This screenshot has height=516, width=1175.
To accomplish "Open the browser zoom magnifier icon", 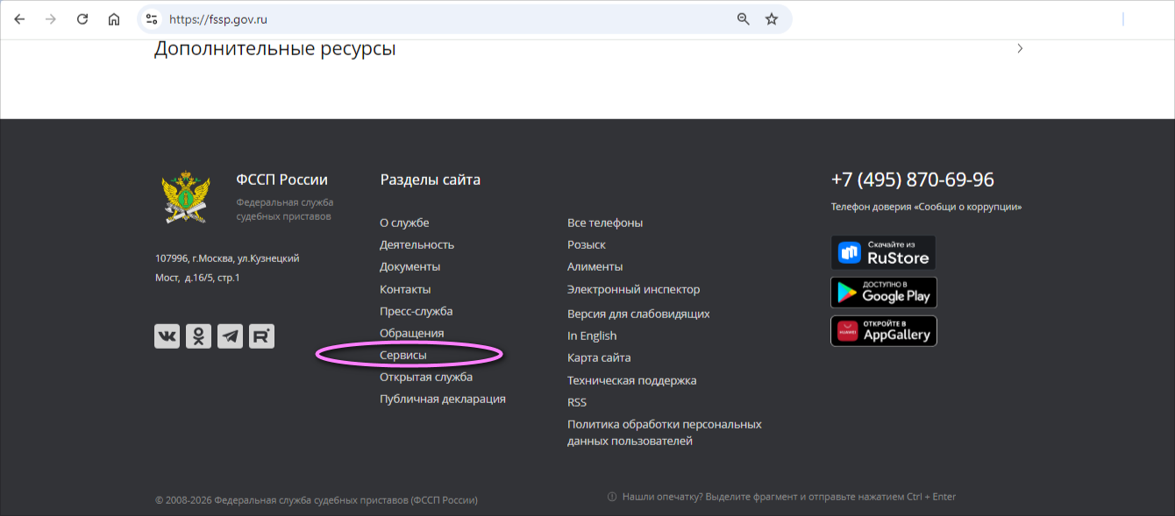I will (743, 19).
